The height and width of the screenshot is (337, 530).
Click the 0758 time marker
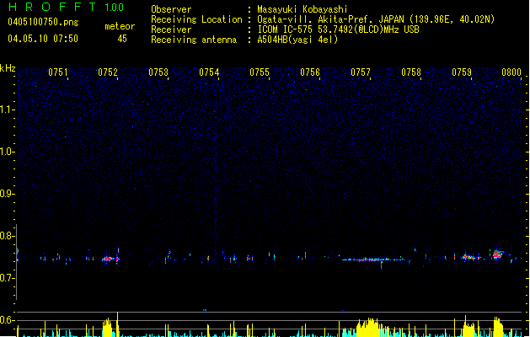[411, 72]
